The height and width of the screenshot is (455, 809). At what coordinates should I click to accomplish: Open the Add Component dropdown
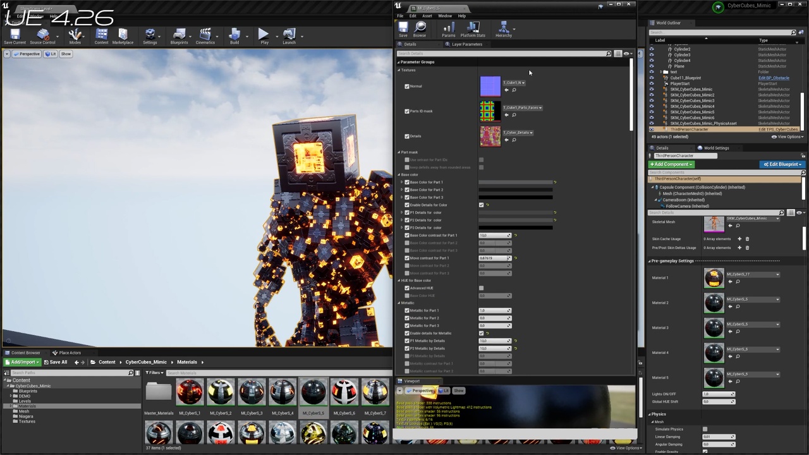coord(671,164)
